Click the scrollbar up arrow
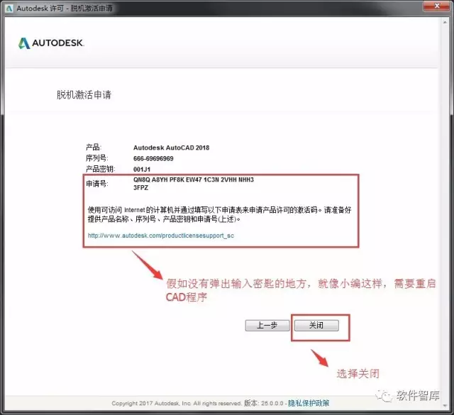Image resolution: width=454 pixels, height=415 pixels. [x=445, y=22]
